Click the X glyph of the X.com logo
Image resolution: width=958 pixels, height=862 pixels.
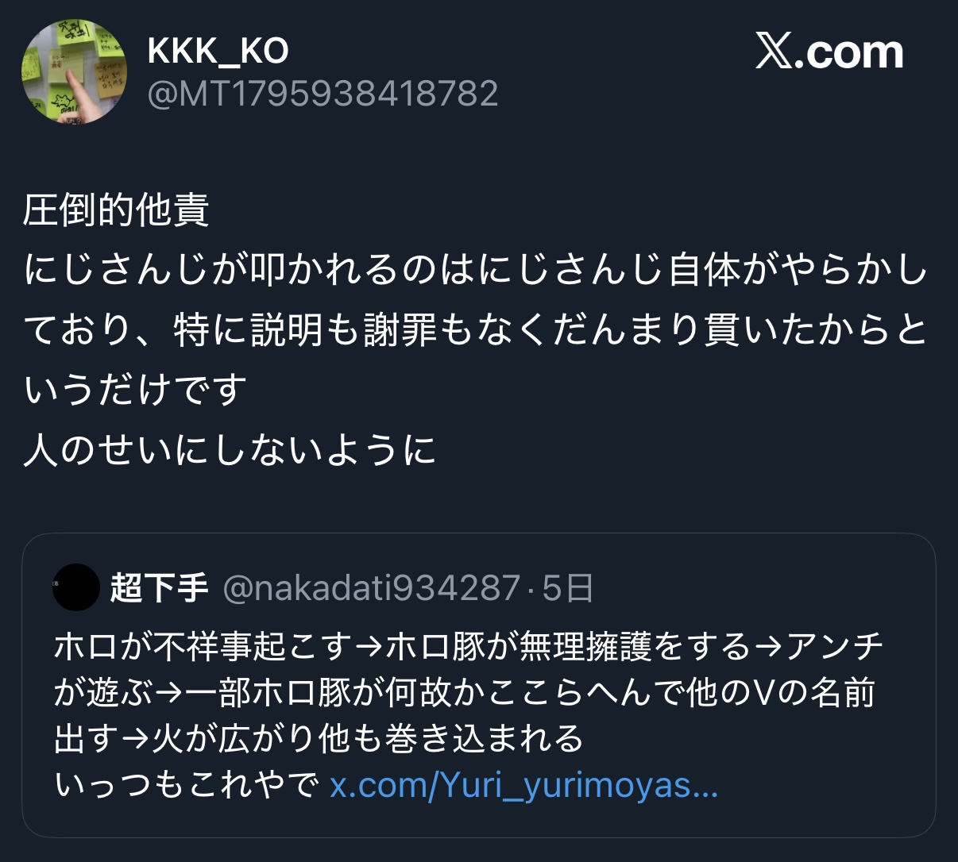tap(773, 52)
